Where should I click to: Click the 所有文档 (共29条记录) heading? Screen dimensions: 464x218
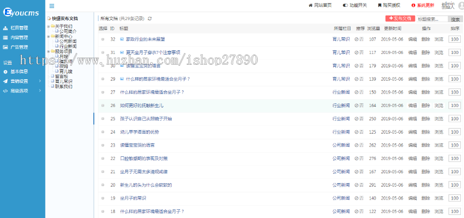[122, 19]
